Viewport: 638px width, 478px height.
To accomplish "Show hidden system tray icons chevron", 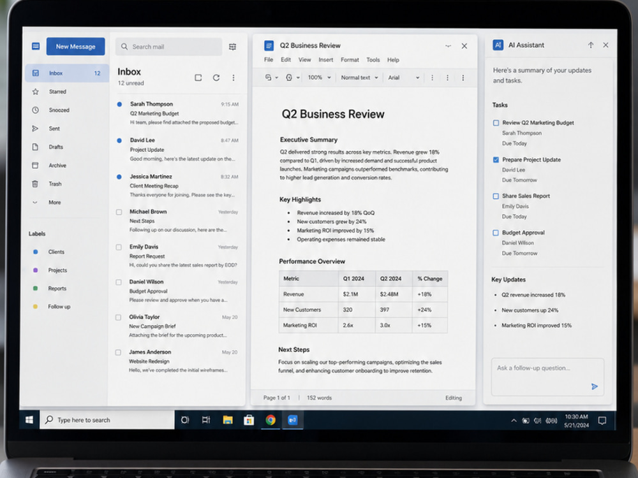I will 514,421.
